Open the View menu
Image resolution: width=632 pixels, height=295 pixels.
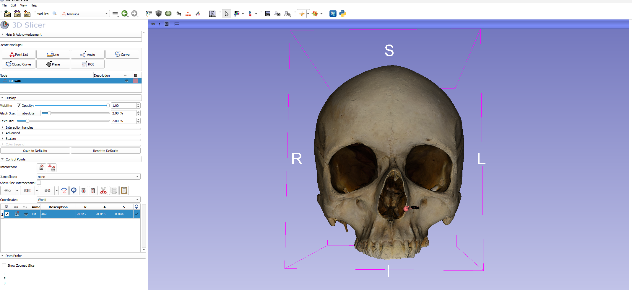tap(23, 5)
